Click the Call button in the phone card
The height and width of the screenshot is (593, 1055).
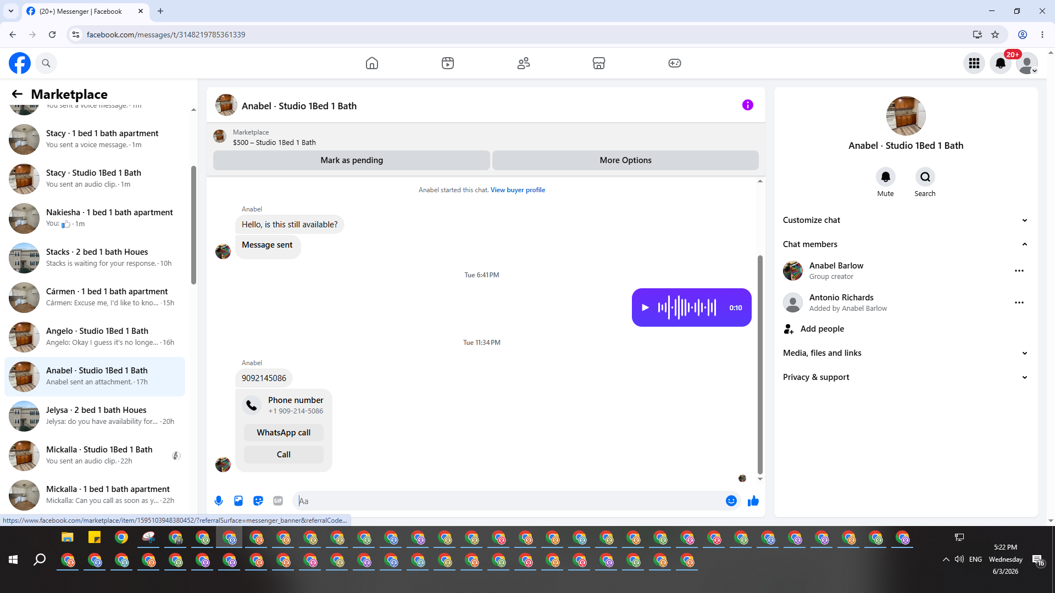284,455
